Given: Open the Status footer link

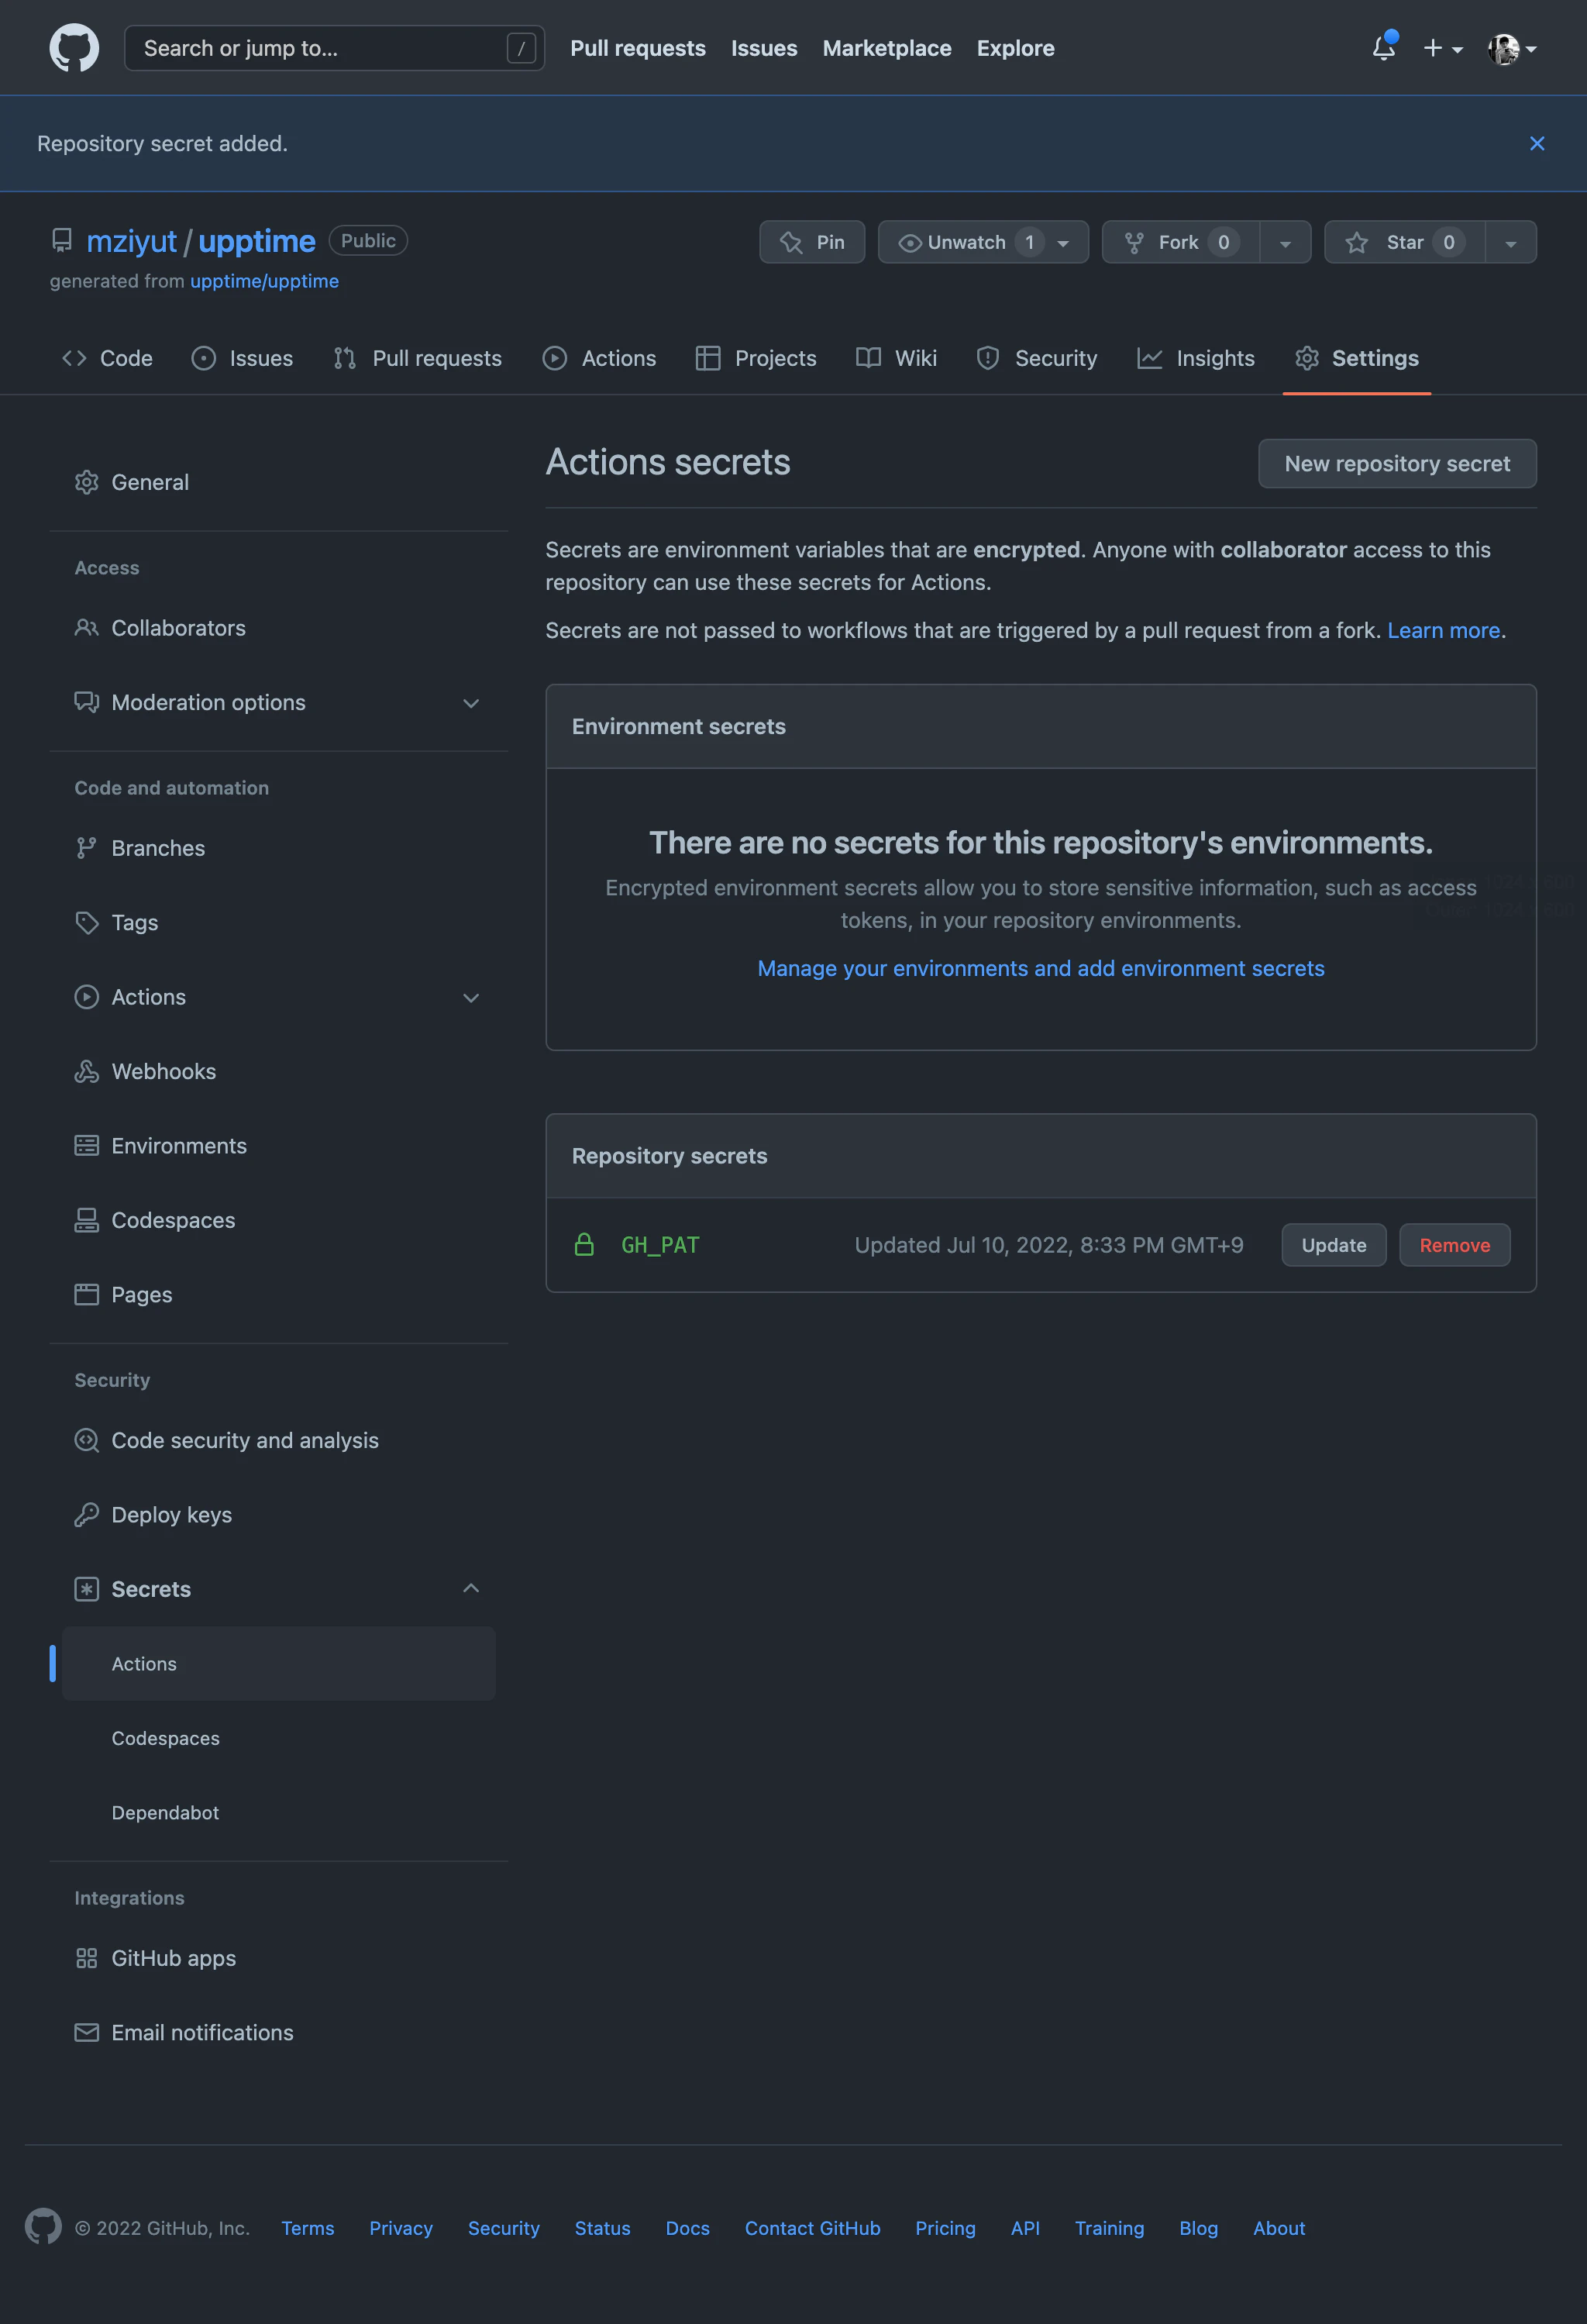Looking at the screenshot, I should coord(603,2228).
